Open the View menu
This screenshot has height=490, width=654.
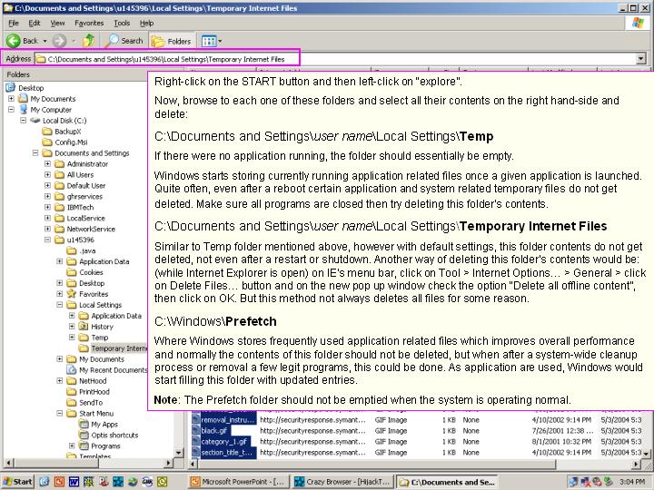57,24
